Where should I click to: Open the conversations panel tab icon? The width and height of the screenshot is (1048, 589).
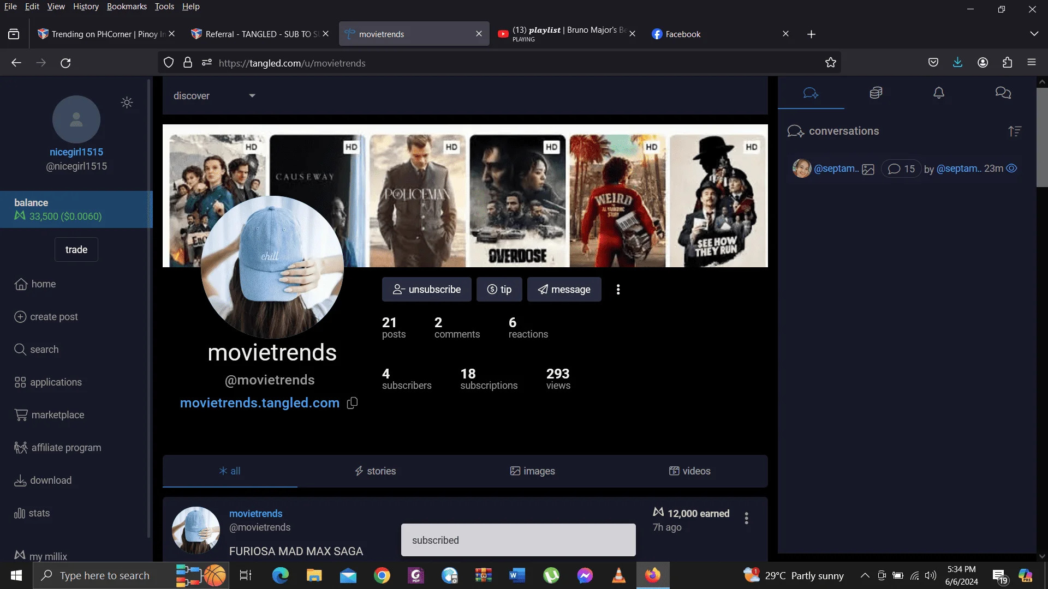click(811, 93)
